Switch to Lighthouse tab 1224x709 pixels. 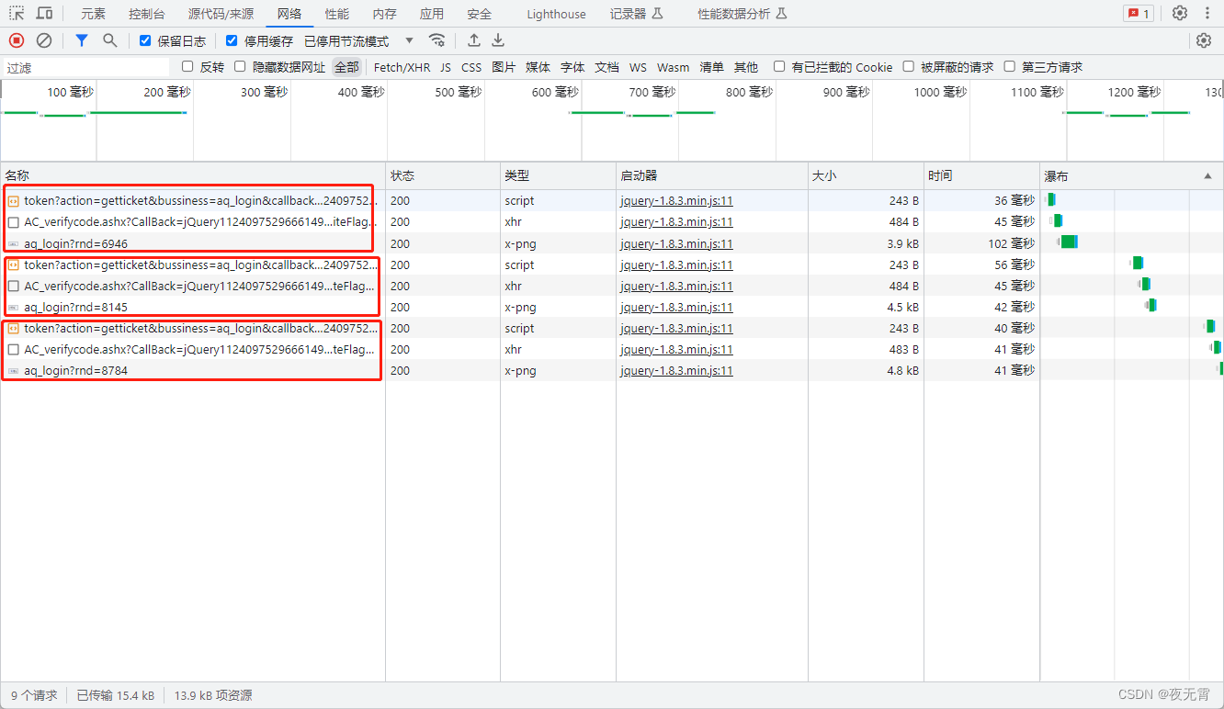coord(556,14)
